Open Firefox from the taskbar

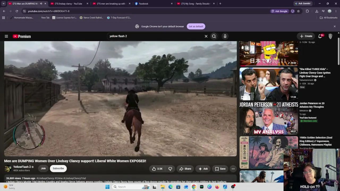[217, 187]
